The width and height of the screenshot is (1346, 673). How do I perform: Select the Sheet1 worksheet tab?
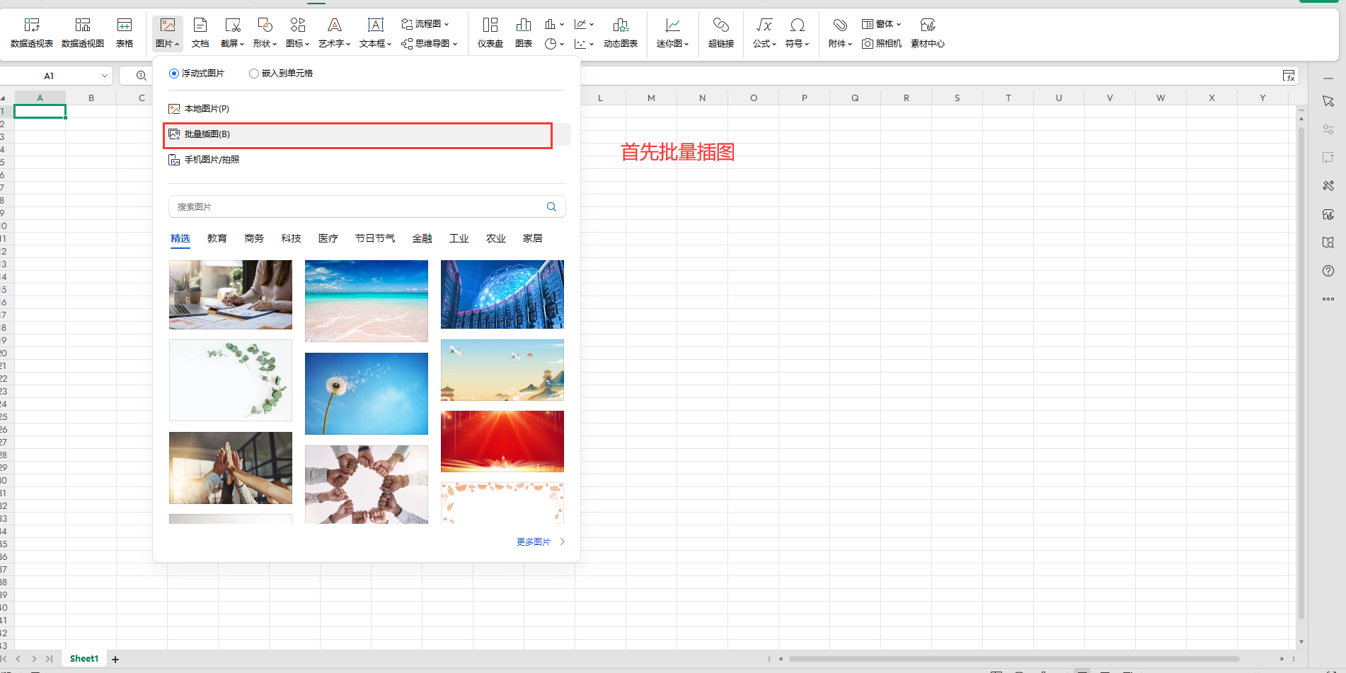[x=84, y=658]
